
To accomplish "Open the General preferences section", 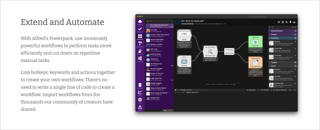I will coord(140,22).
